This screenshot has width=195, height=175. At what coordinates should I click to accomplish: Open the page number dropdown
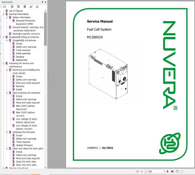[164, 171]
